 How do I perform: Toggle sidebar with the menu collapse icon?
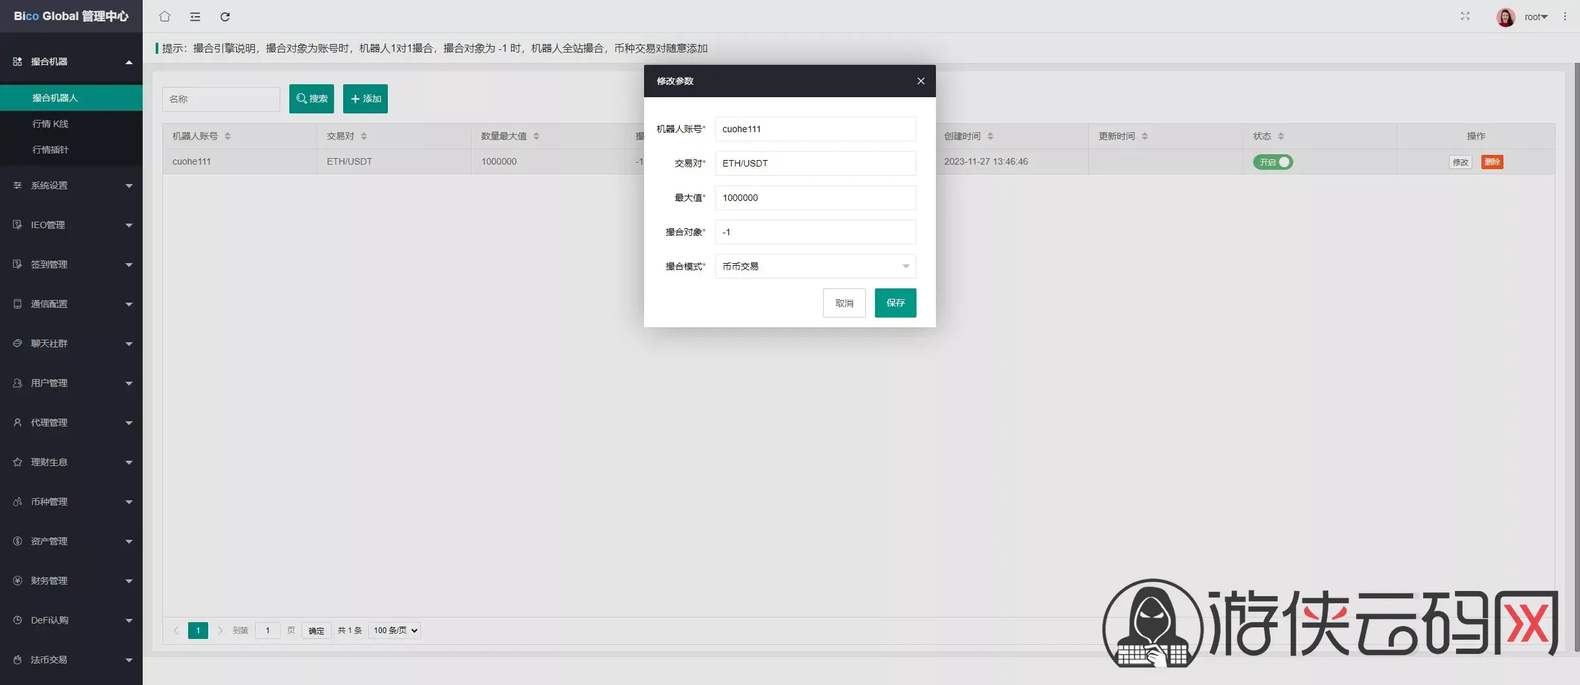pyautogui.click(x=195, y=17)
